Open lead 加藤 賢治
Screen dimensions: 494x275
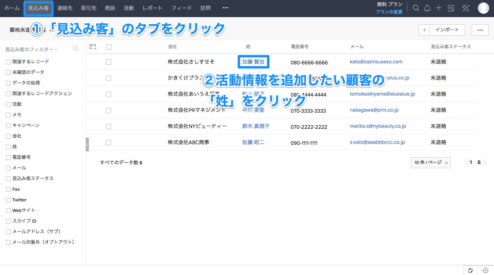tap(253, 62)
